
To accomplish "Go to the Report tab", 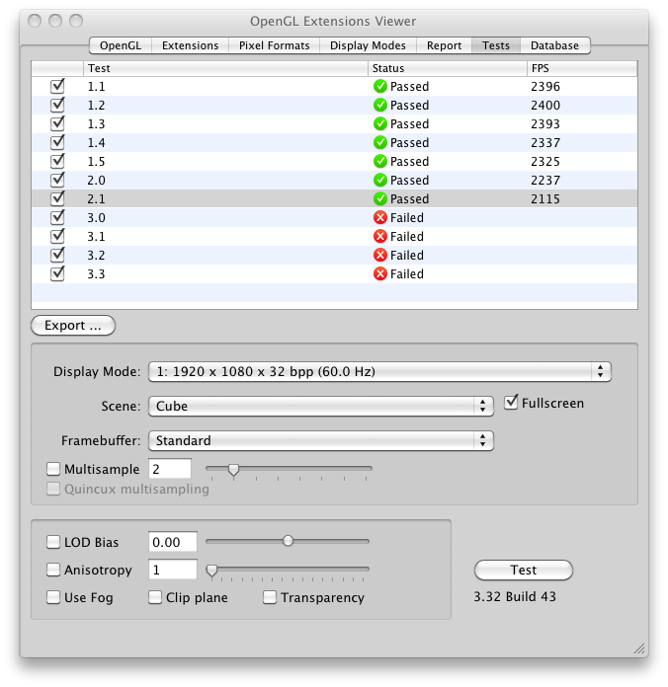I will [444, 45].
